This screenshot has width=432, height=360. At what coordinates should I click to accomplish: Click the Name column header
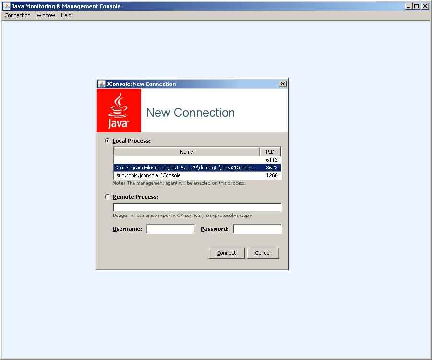[x=187, y=151]
